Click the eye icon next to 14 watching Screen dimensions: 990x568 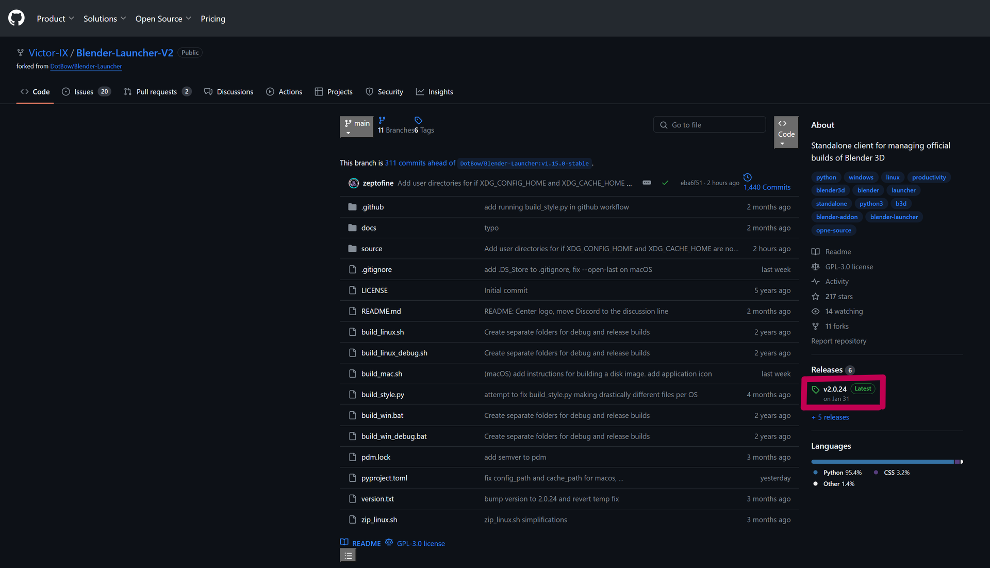tap(815, 312)
